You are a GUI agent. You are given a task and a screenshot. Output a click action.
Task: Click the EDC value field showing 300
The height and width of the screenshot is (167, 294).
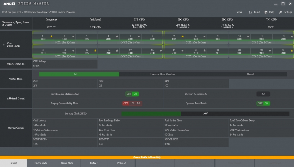pos(196,83)
